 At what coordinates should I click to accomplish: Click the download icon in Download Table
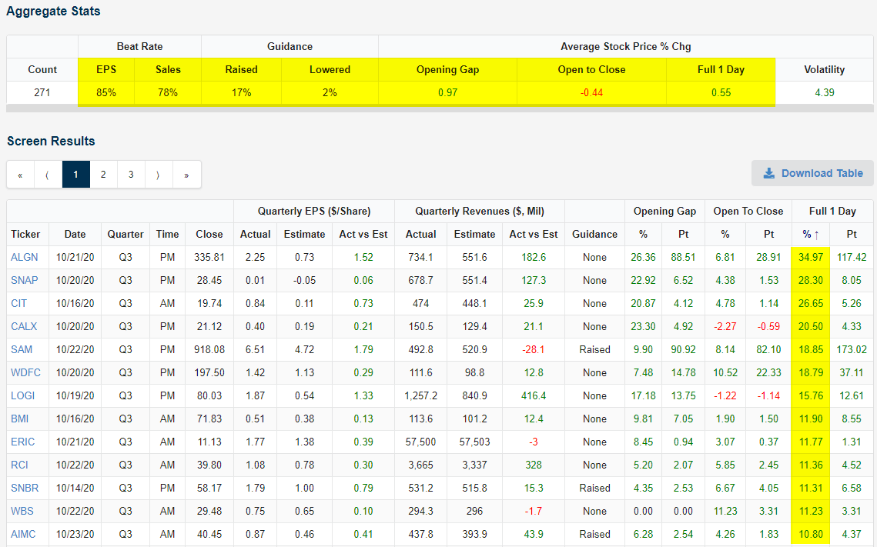coord(769,173)
